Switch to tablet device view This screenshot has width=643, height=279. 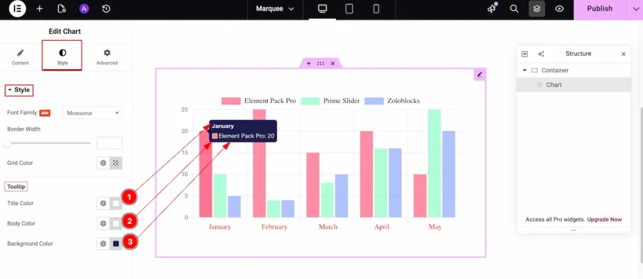(349, 9)
